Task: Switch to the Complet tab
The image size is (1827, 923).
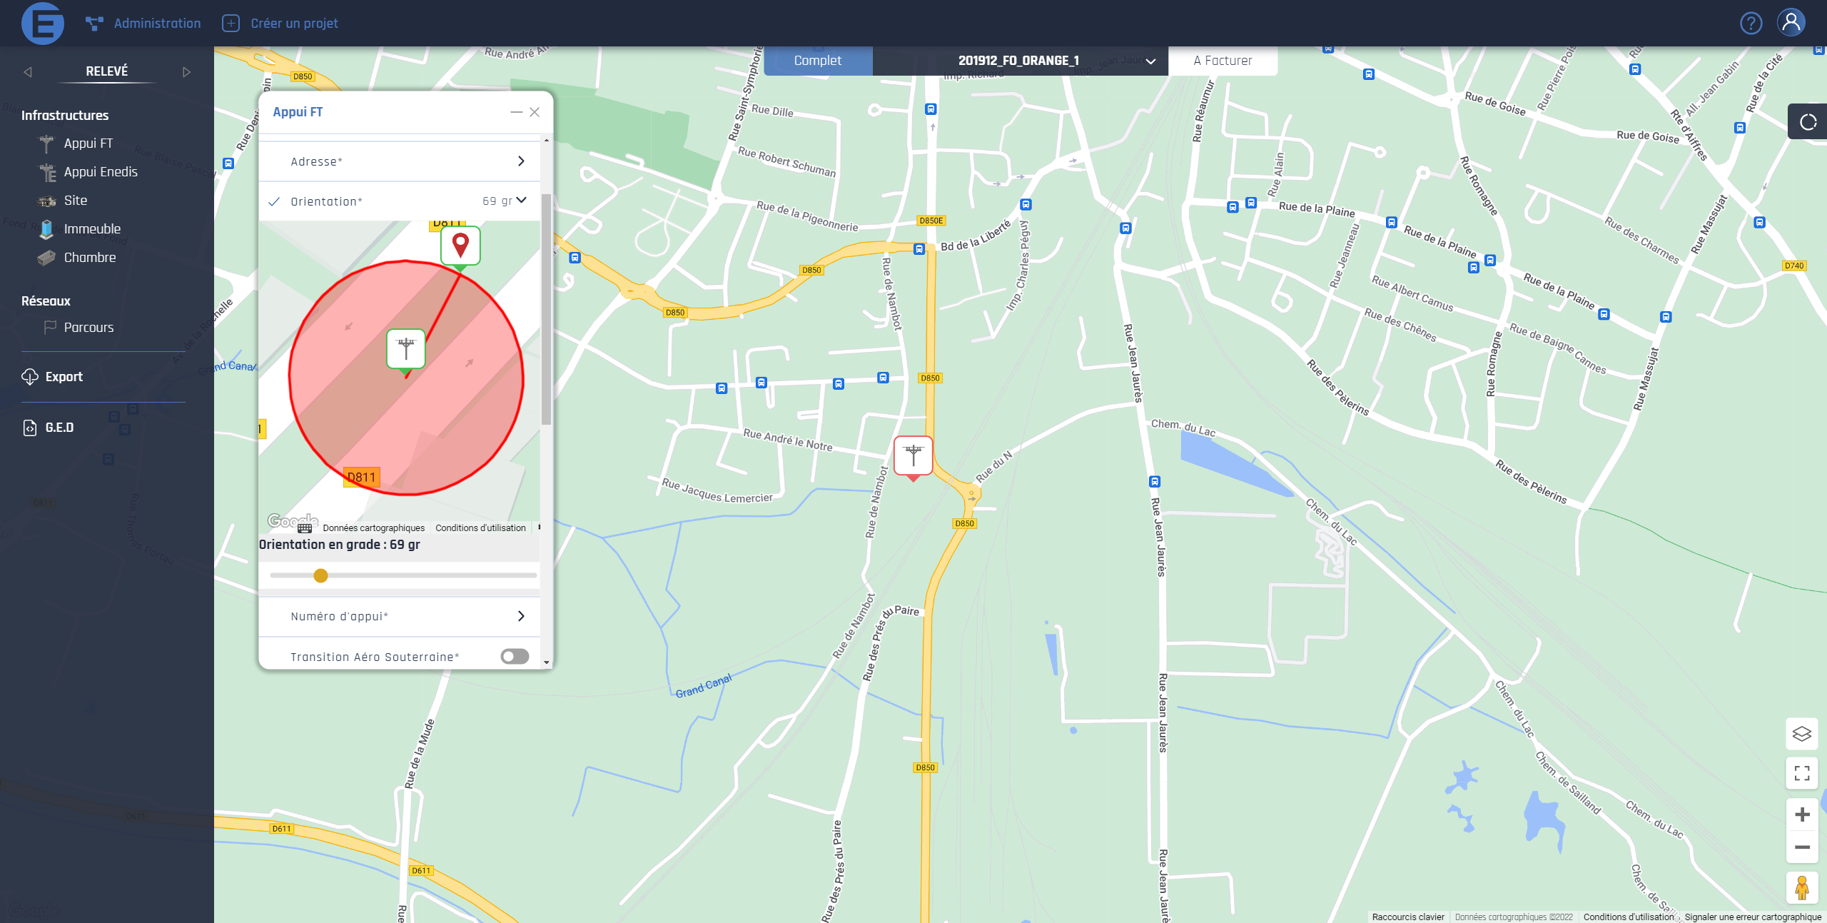Action: coord(818,61)
